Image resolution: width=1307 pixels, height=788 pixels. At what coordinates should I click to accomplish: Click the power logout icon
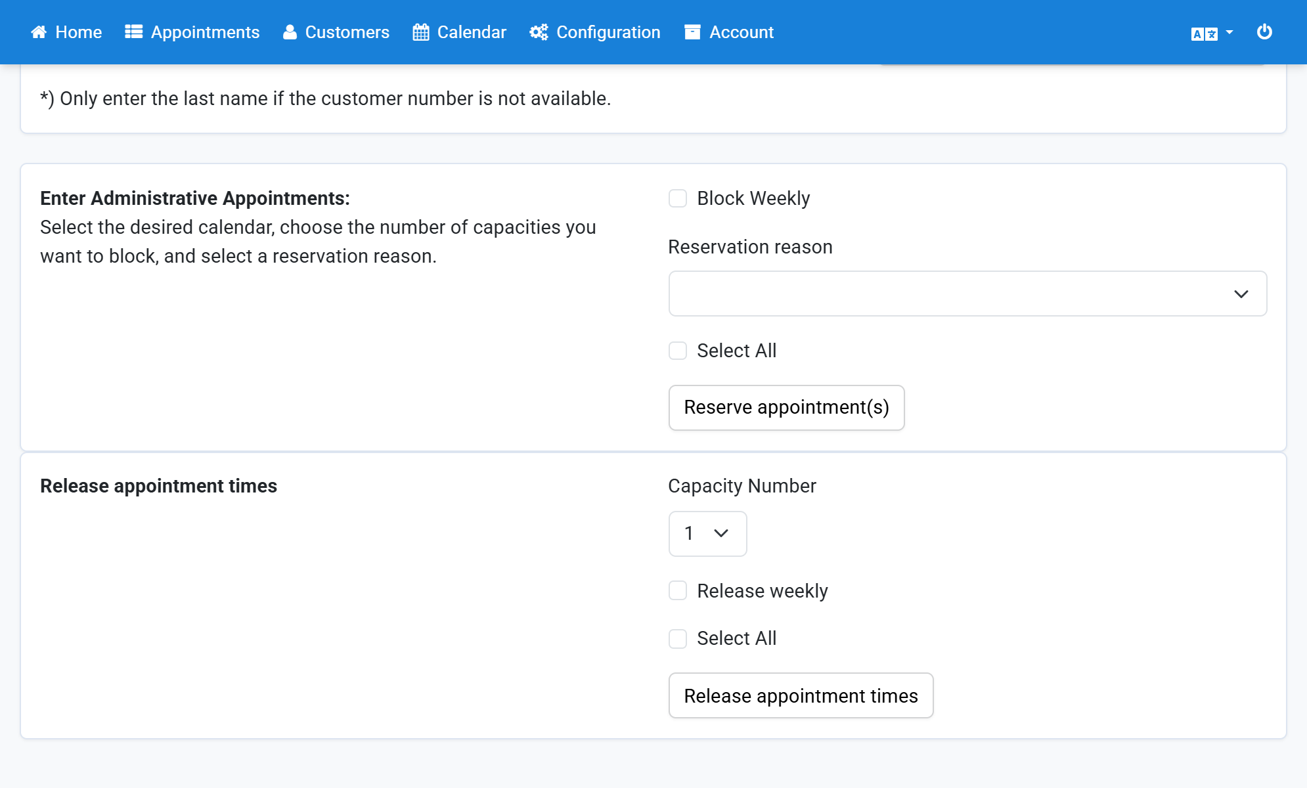[x=1264, y=32]
